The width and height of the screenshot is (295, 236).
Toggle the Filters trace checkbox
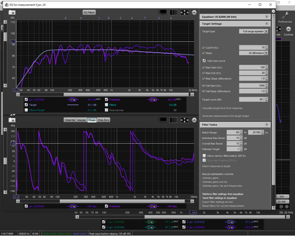106,104
